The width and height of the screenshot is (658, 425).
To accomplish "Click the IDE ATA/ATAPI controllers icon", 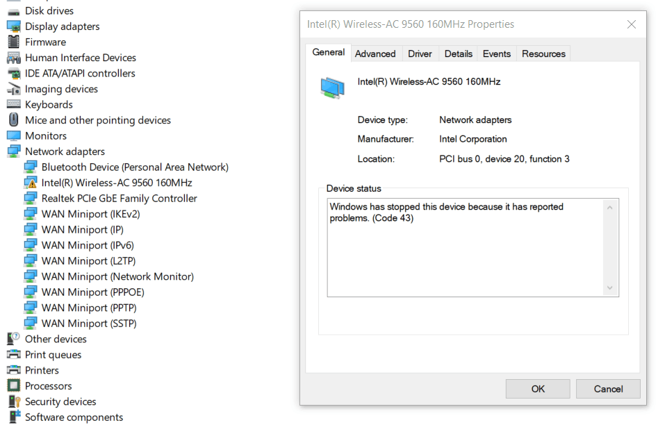I will click(x=13, y=74).
